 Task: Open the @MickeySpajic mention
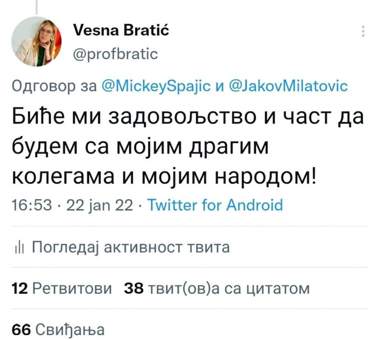click(156, 86)
